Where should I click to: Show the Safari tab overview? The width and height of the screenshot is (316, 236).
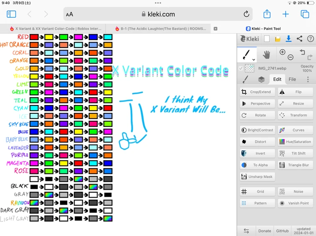coord(305,14)
